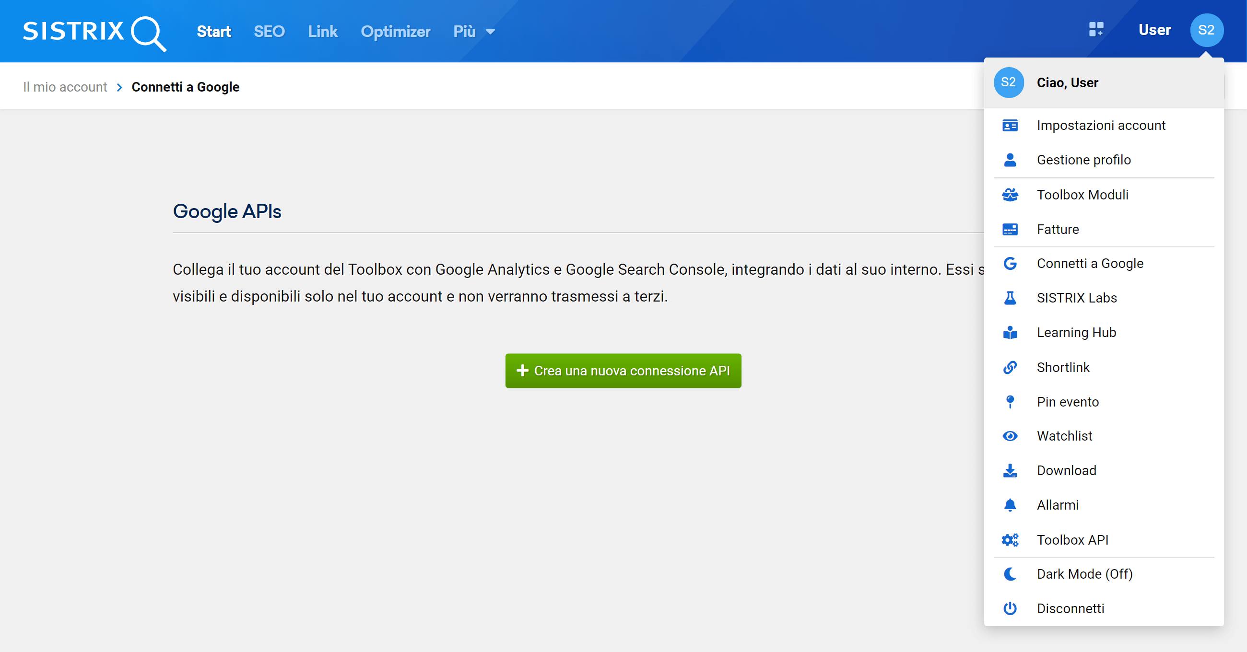Toggle Dark Mode (Off)
1247x652 pixels.
click(x=1104, y=574)
